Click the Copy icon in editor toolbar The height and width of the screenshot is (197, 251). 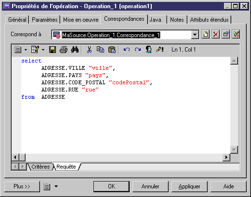coord(100,50)
